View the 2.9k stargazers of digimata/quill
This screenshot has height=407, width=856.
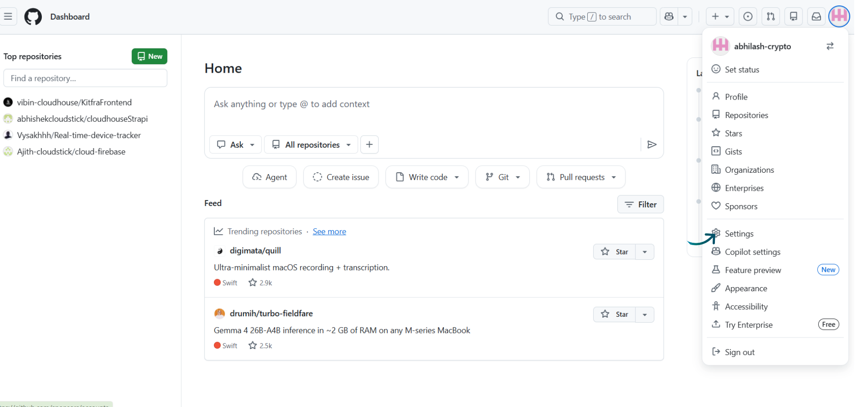260,283
